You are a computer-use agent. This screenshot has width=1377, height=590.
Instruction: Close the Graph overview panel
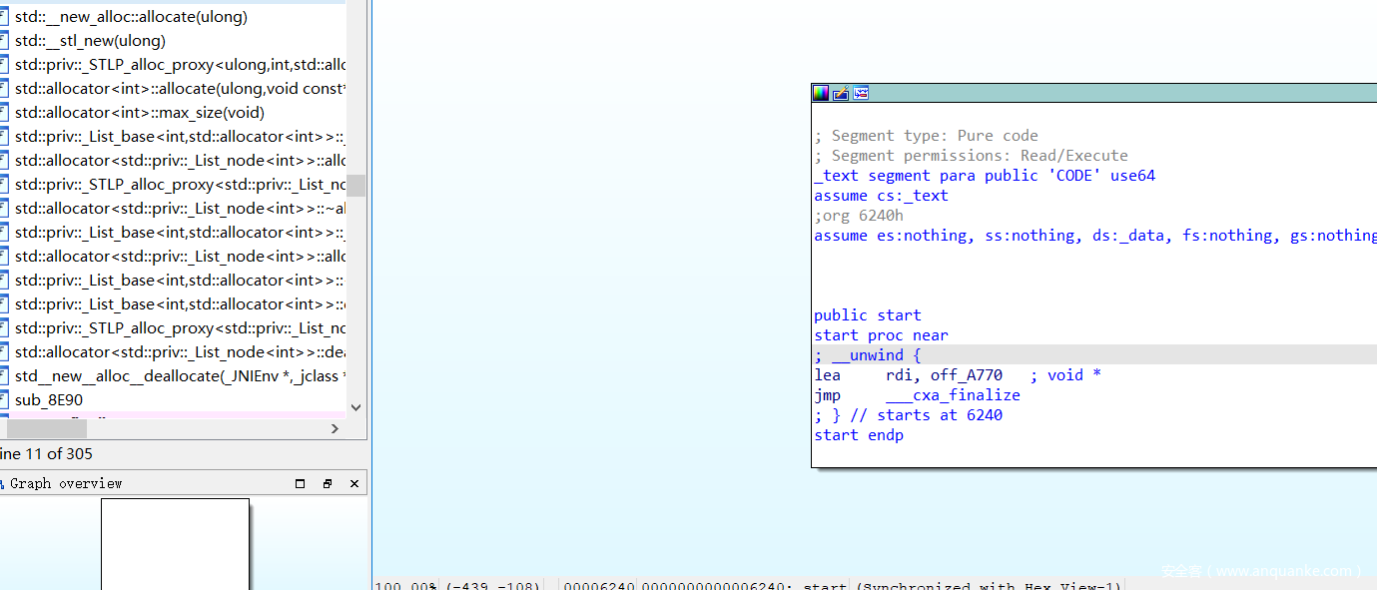click(354, 483)
